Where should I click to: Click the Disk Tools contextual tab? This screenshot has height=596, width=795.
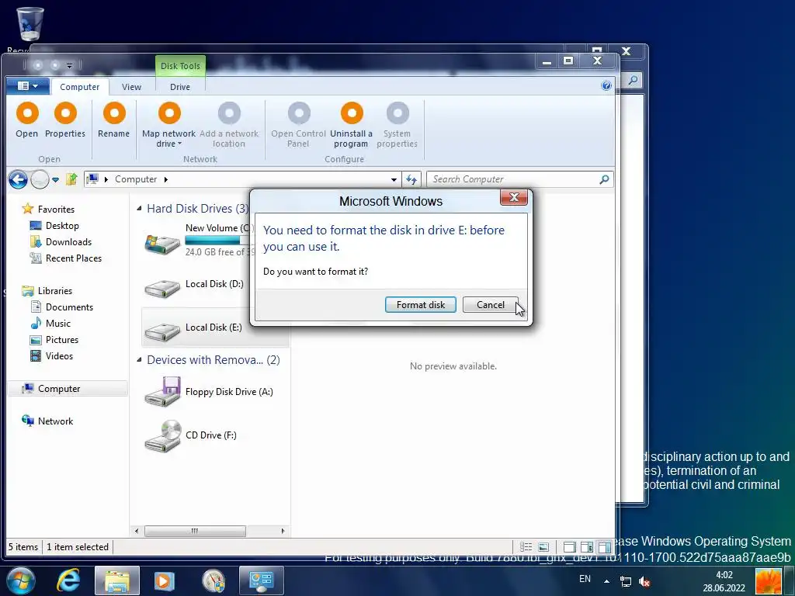click(180, 66)
